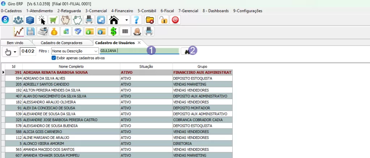
Task: Click the open padlock icon
Action: pos(163,20)
